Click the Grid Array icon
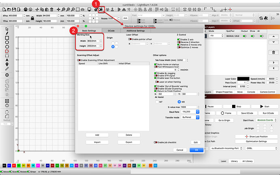The height and width of the screenshot is (175, 280). coord(7,101)
